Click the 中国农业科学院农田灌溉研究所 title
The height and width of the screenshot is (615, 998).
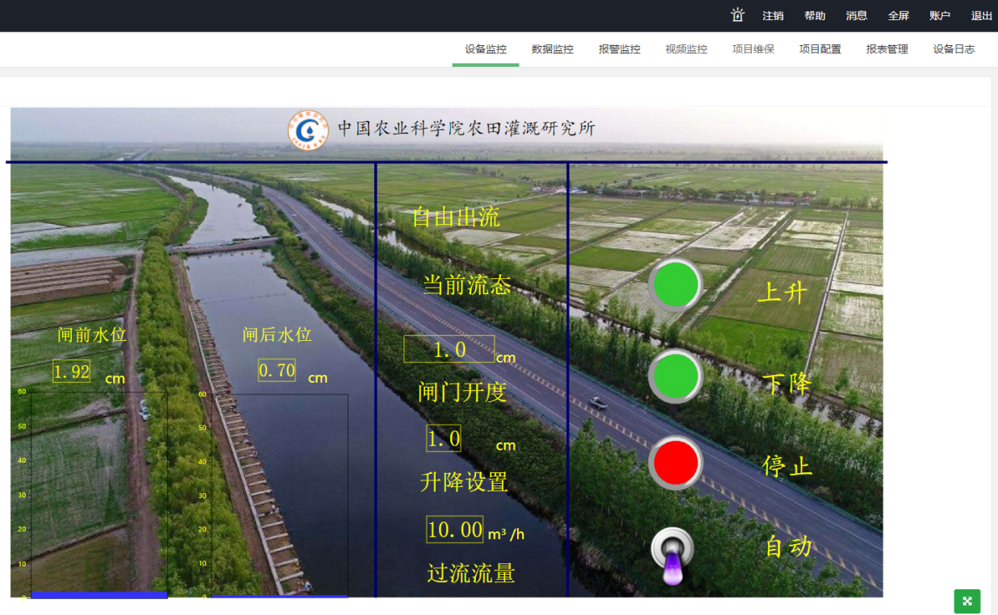coord(466,128)
